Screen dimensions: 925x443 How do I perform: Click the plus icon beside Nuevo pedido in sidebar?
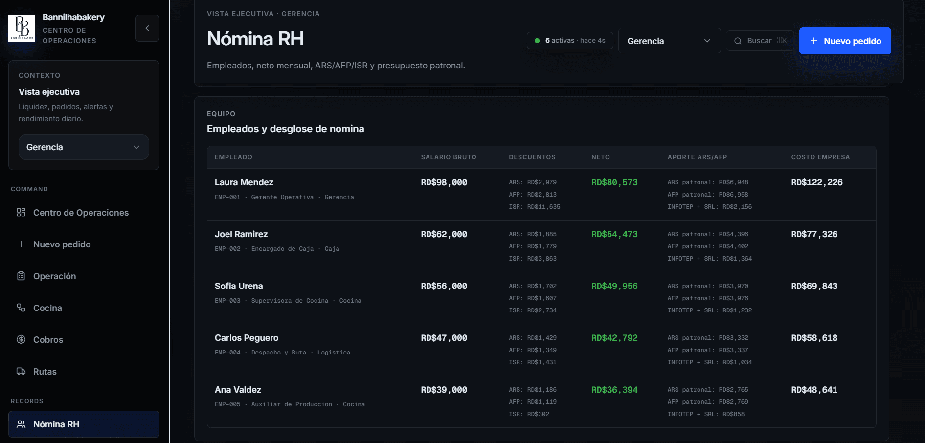[x=21, y=244]
